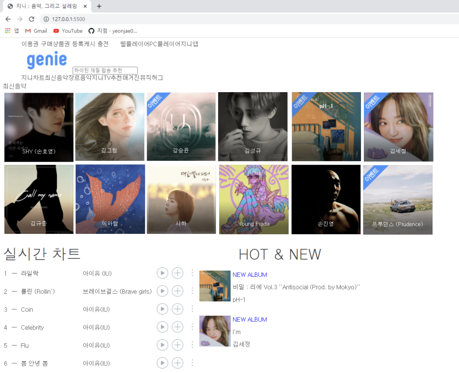The width and height of the screenshot is (459, 373).
Task: Open the YouTube bookmark
Action: click(x=68, y=31)
